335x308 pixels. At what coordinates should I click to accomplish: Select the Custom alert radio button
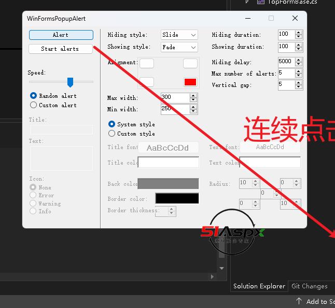[33, 105]
